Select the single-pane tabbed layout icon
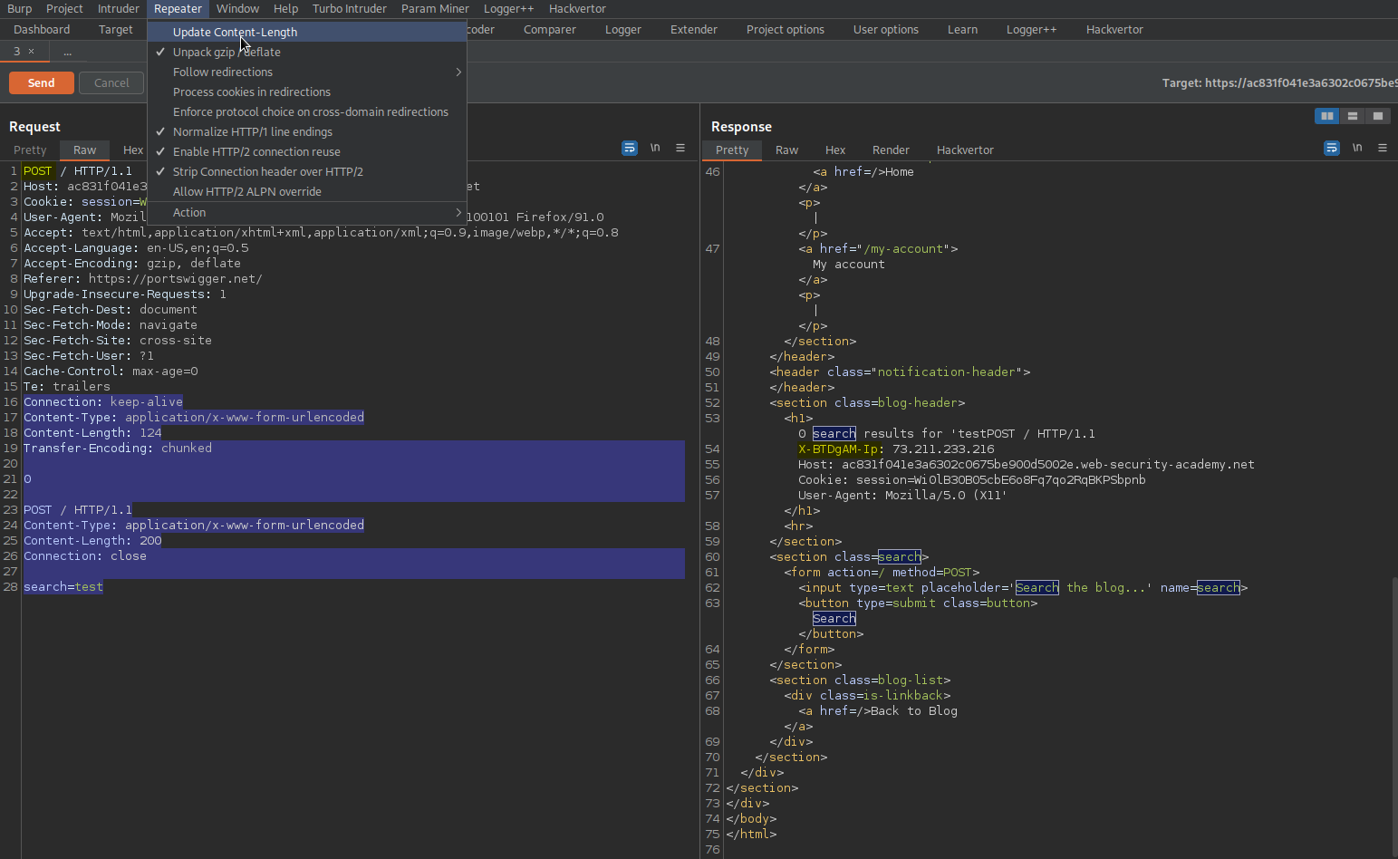This screenshot has height=859, width=1398. tap(1377, 116)
